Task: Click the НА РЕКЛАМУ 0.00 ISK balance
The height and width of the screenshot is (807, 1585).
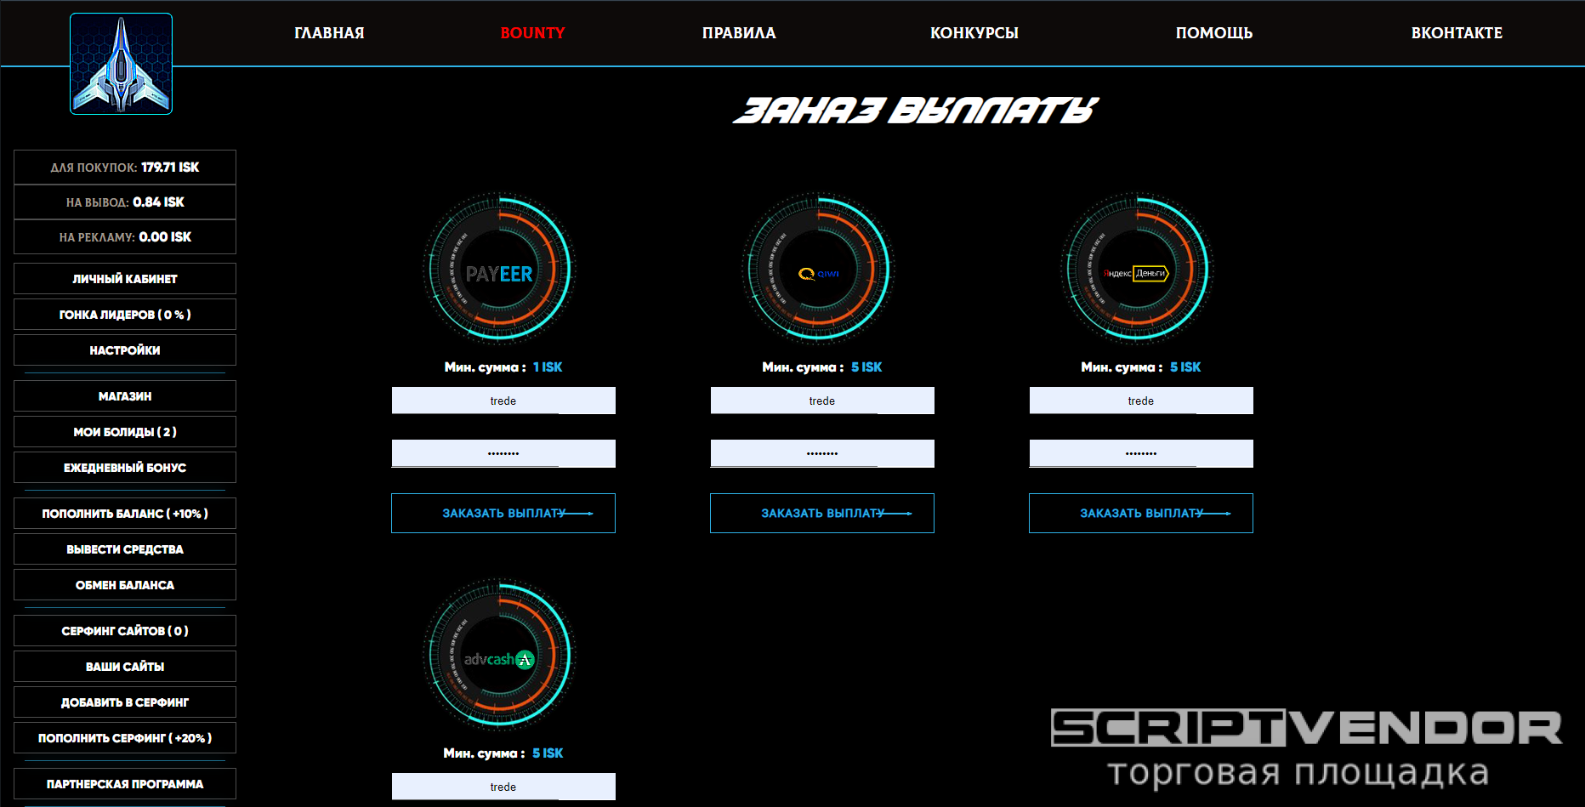Action: tap(125, 237)
